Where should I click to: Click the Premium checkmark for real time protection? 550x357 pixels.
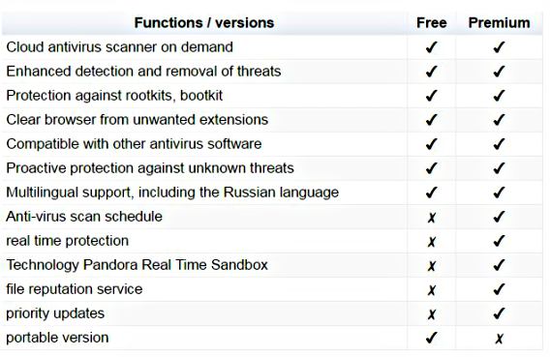click(499, 241)
